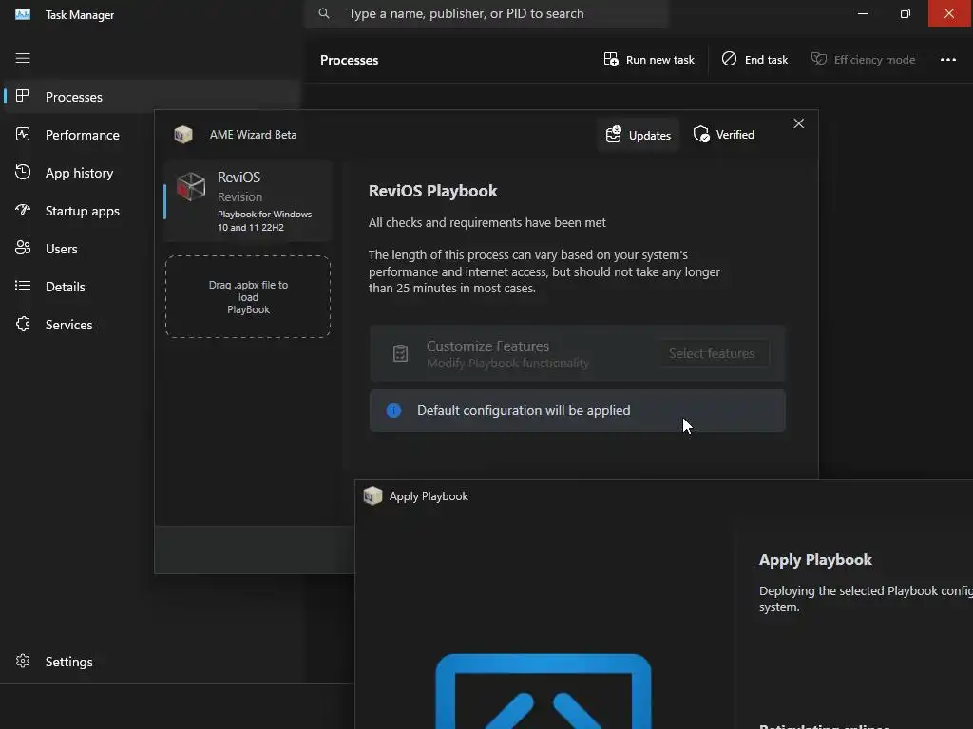This screenshot has width=973, height=729.
Task: Click the Verified shield icon
Action: click(701, 134)
